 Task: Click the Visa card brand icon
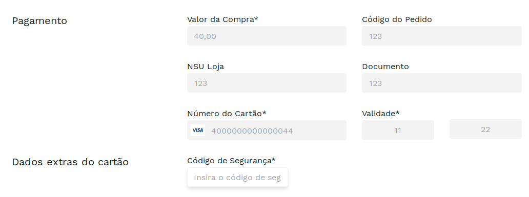tap(198, 130)
